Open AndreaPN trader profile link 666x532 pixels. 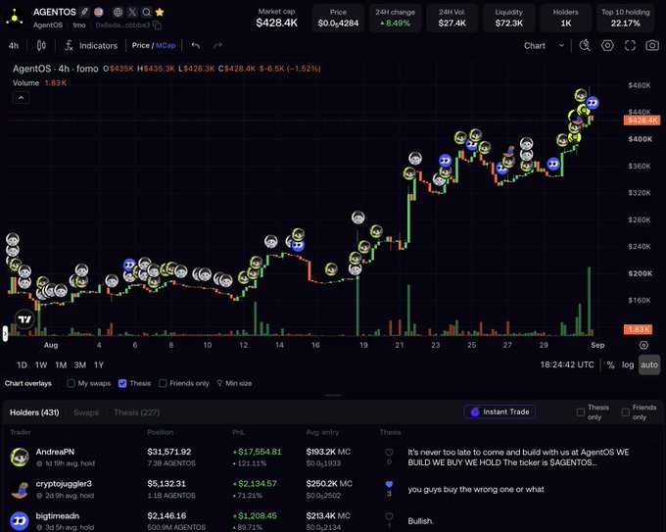[x=55, y=452]
